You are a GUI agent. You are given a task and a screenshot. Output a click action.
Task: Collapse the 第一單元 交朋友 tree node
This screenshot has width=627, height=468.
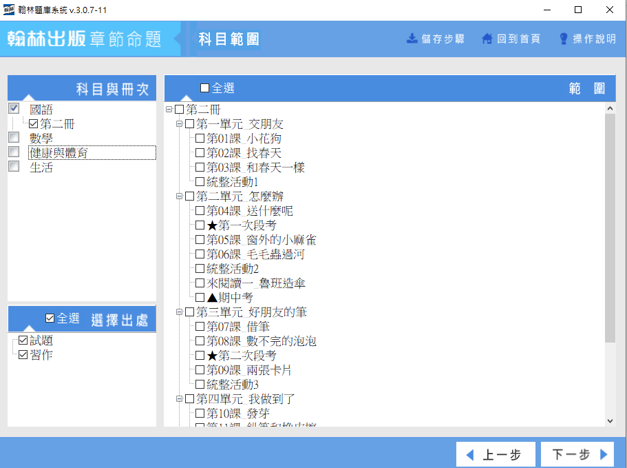tap(180, 124)
